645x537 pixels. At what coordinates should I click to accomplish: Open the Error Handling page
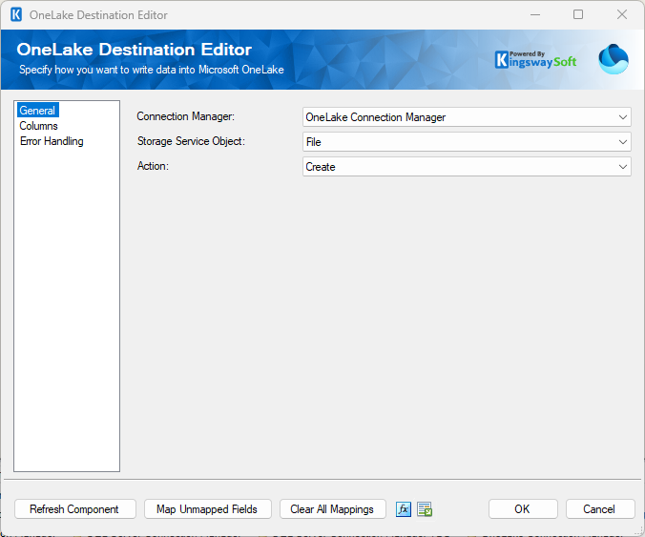click(x=52, y=141)
